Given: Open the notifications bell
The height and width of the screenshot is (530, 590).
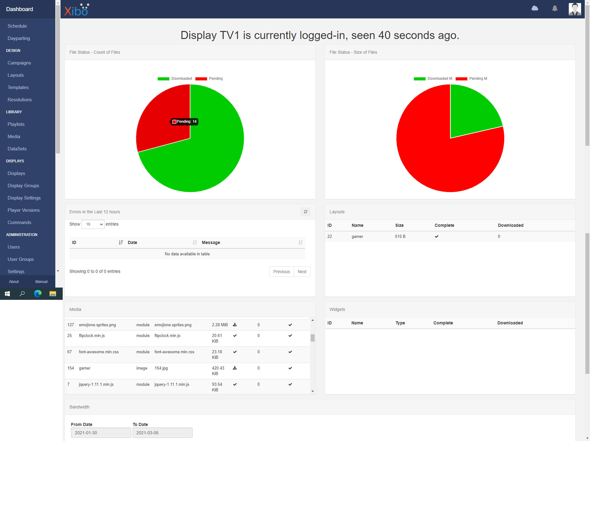Looking at the screenshot, I should click(x=555, y=8).
